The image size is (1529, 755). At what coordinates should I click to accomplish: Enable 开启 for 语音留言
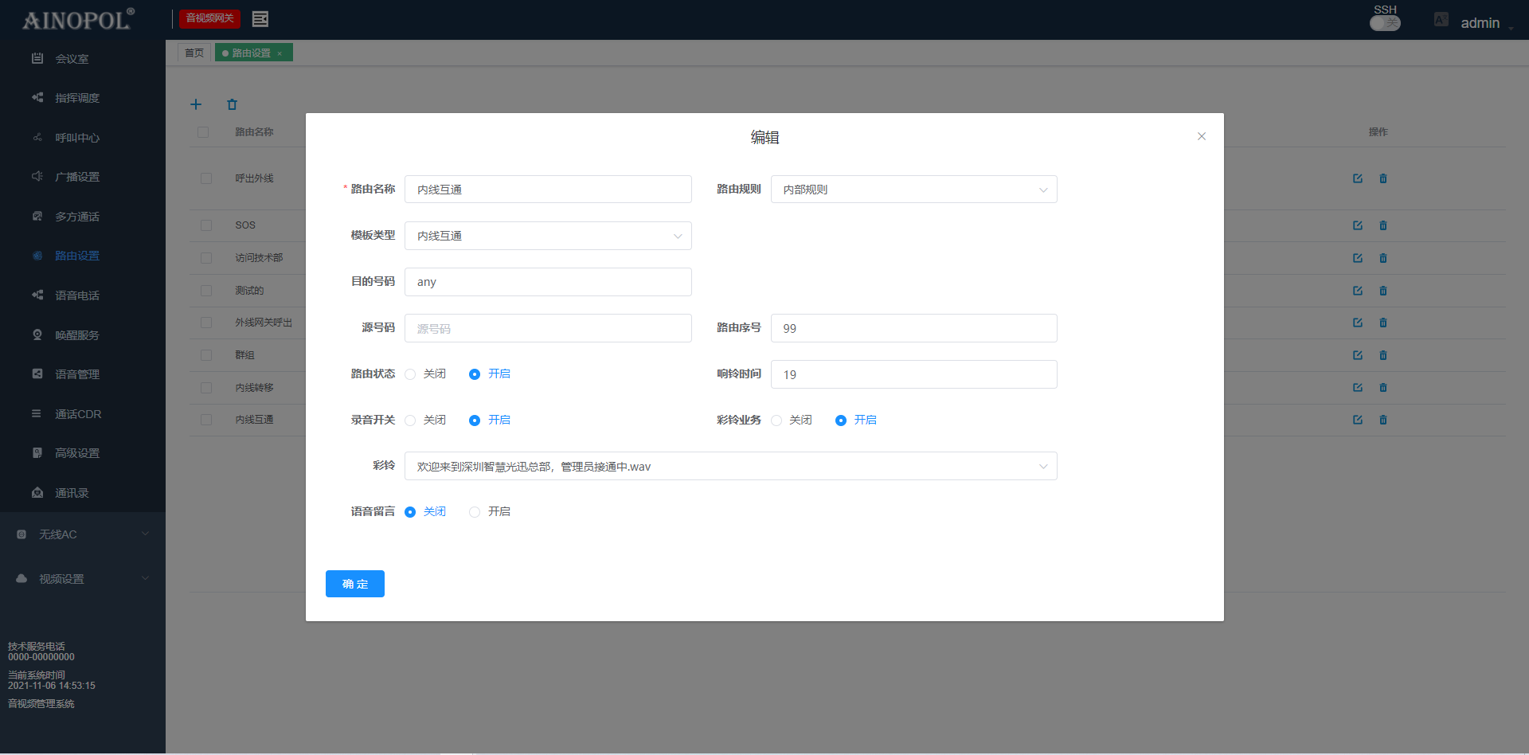[475, 512]
